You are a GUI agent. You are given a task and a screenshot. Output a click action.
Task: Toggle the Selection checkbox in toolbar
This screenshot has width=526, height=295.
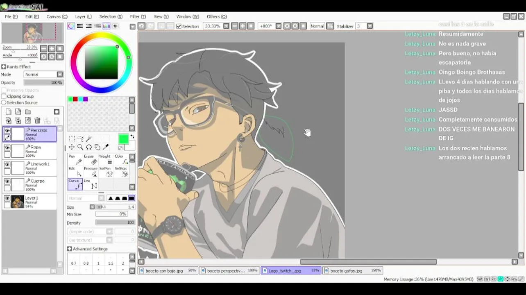coord(179,26)
